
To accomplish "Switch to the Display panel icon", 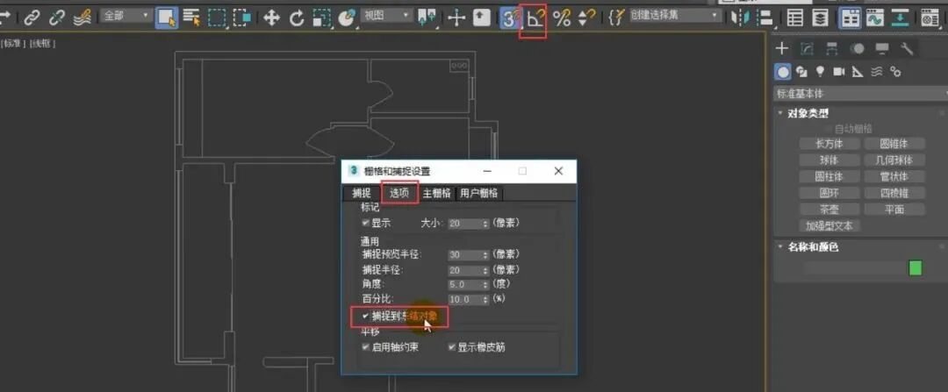I will (x=882, y=48).
